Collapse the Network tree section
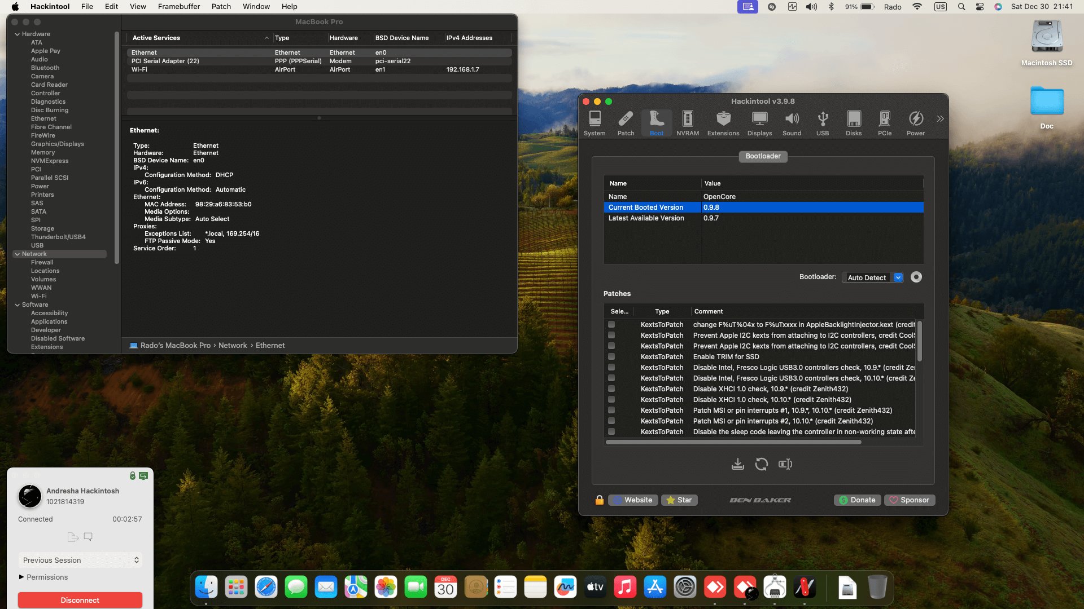The width and height of the screenshot is (1084, 609). (18, 254)
